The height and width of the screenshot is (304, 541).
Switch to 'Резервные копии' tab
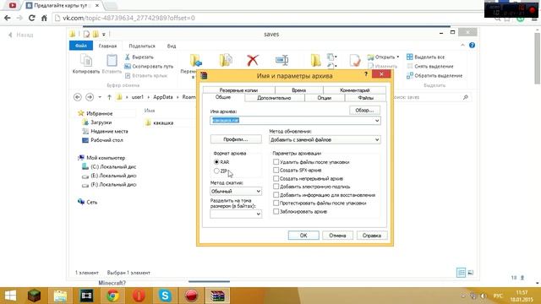coord(238,90)
